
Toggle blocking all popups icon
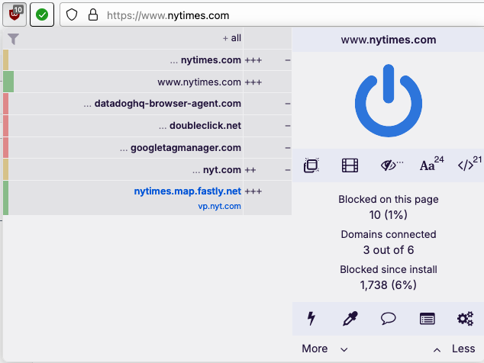point(311,165)
